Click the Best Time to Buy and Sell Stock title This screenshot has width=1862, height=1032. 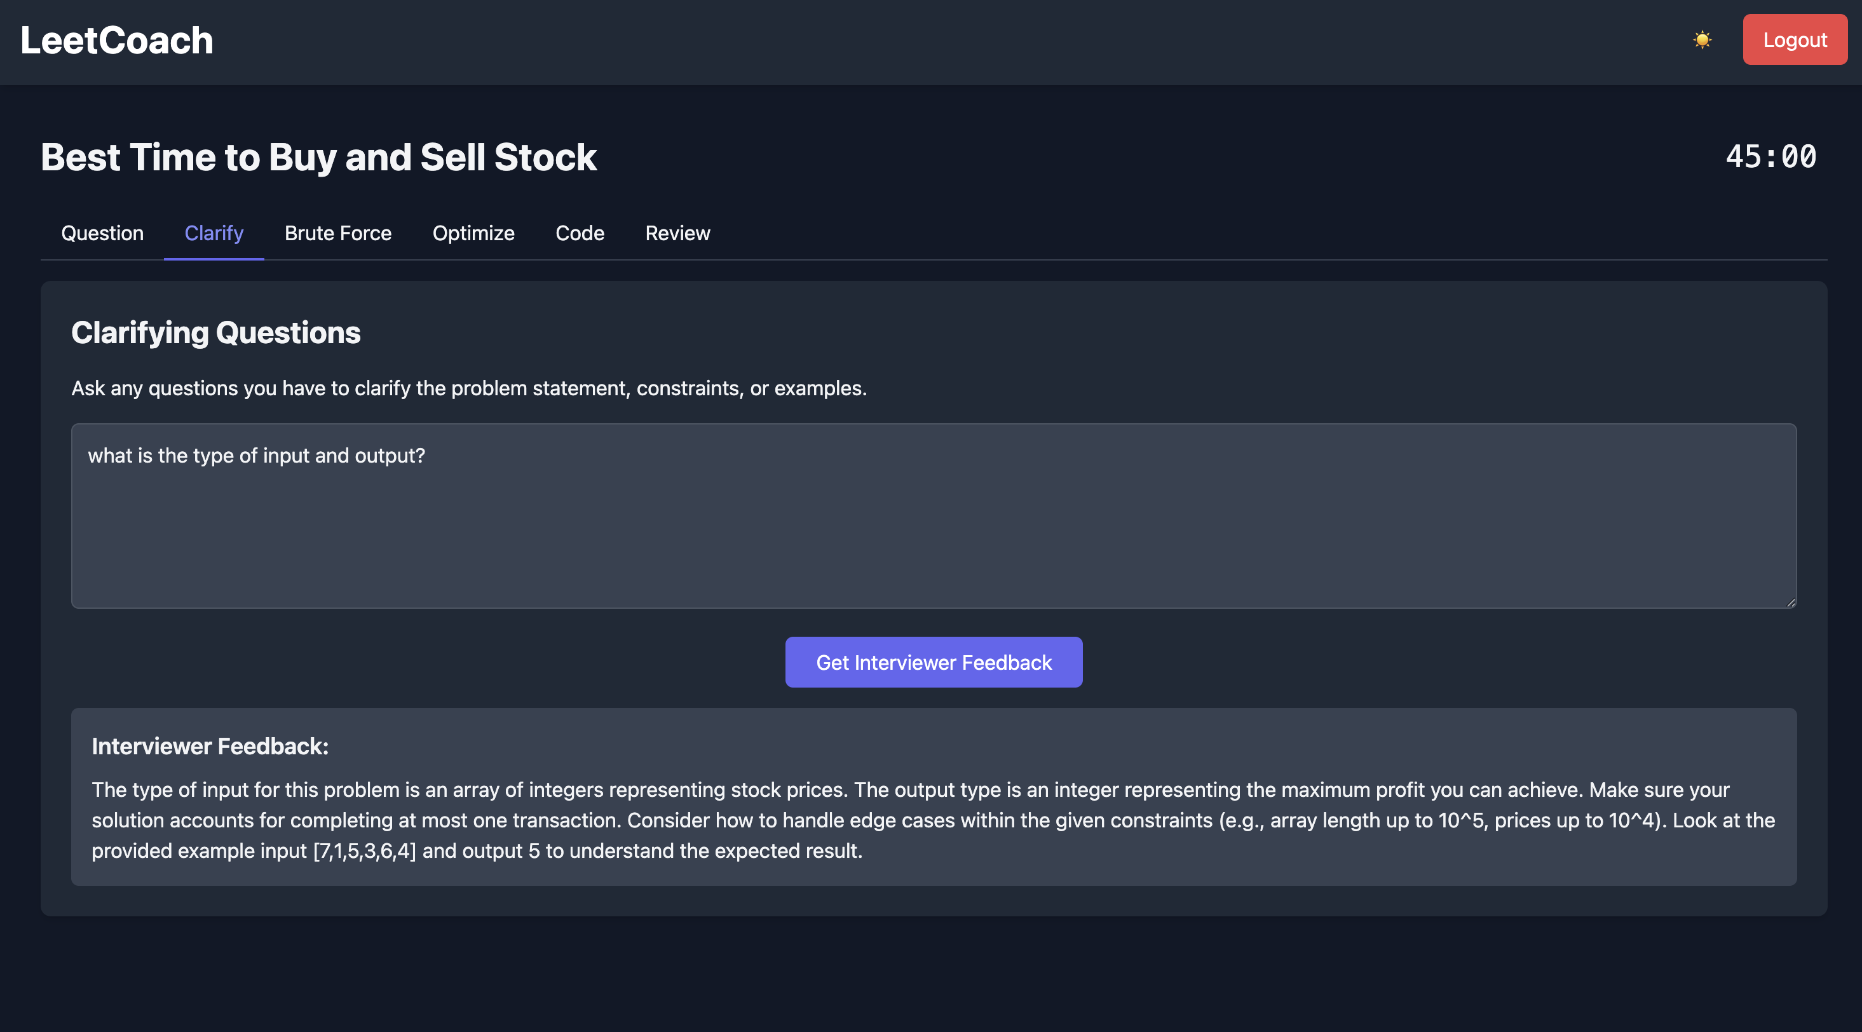319,157
